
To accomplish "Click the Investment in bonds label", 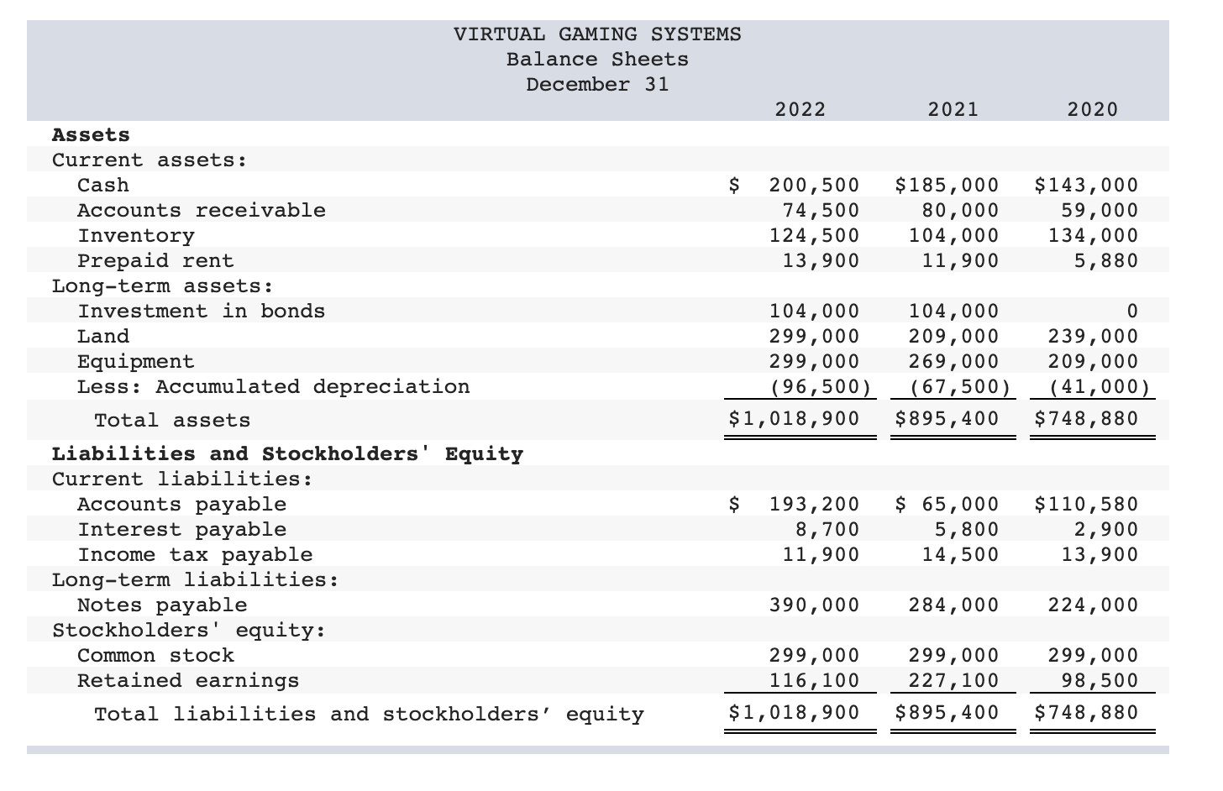I will (202, 312).
